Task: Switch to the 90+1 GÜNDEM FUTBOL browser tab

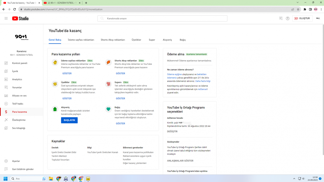Action: coord(62,3)
